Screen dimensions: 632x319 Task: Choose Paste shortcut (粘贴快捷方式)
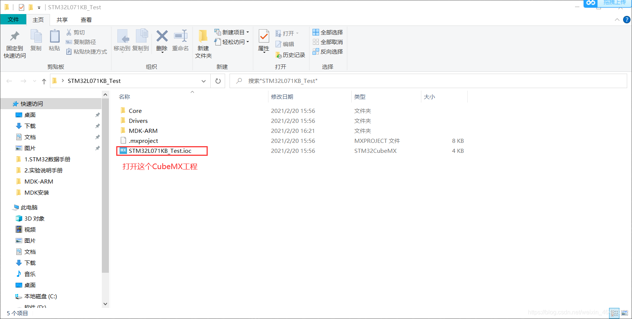point(86,52)
